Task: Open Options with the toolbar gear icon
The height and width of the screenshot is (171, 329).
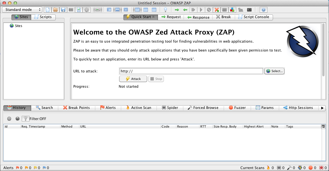Action: click(86, 10)
